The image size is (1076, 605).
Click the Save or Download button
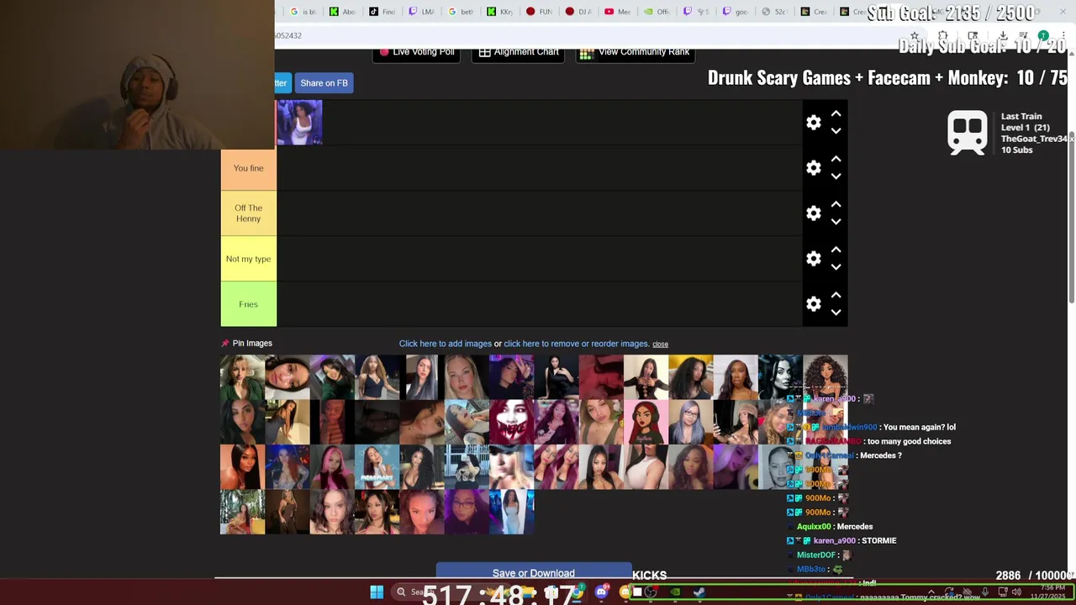pyautogui.click(x=534, y=571)
